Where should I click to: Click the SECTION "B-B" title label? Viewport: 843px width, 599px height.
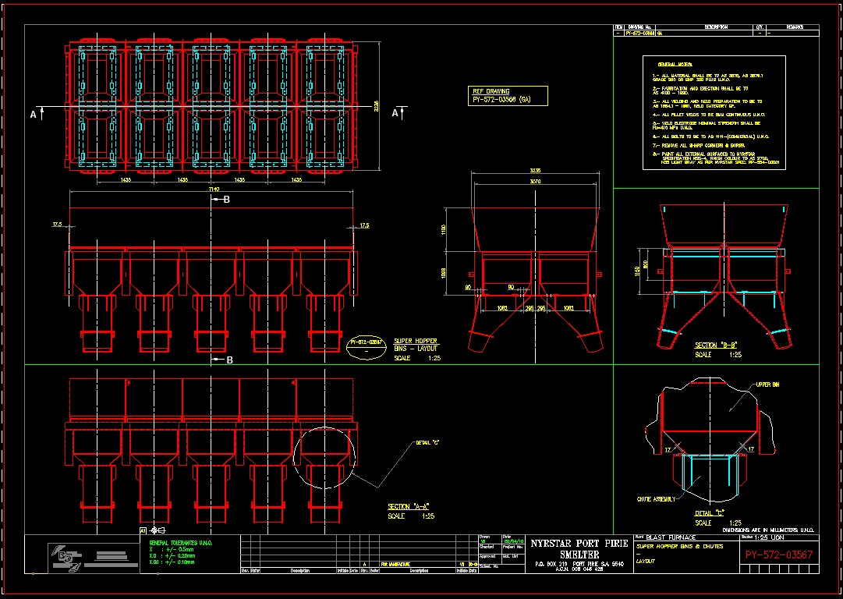click(716, 345)
